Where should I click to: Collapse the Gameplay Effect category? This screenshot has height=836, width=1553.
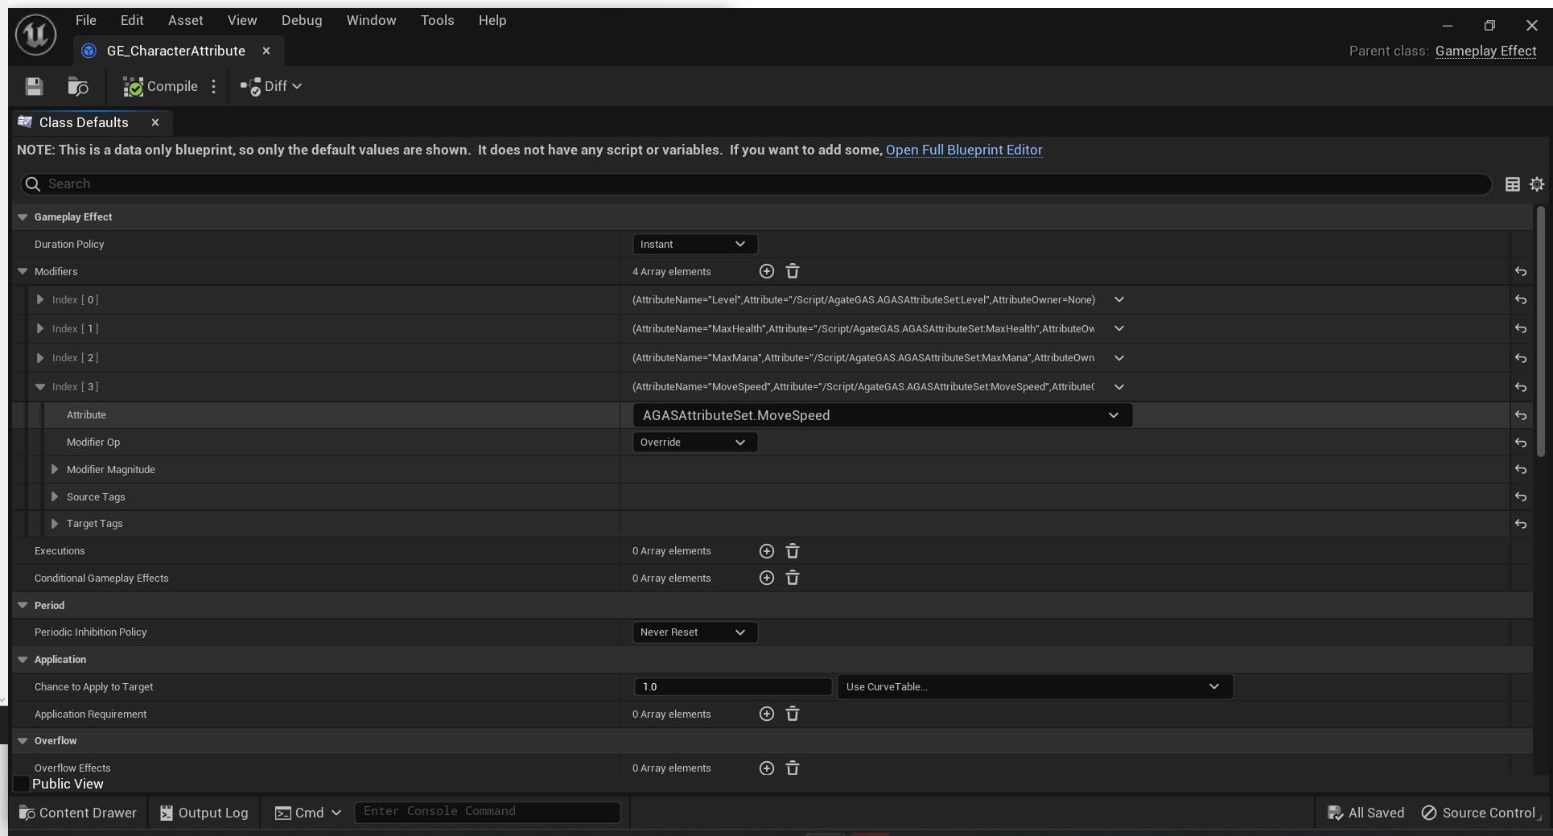tap(23, 216)
